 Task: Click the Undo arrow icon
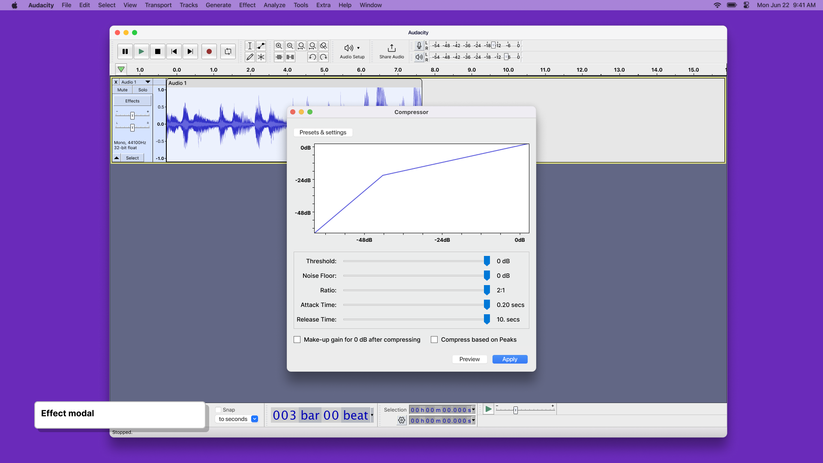click(x=312, y=57)
